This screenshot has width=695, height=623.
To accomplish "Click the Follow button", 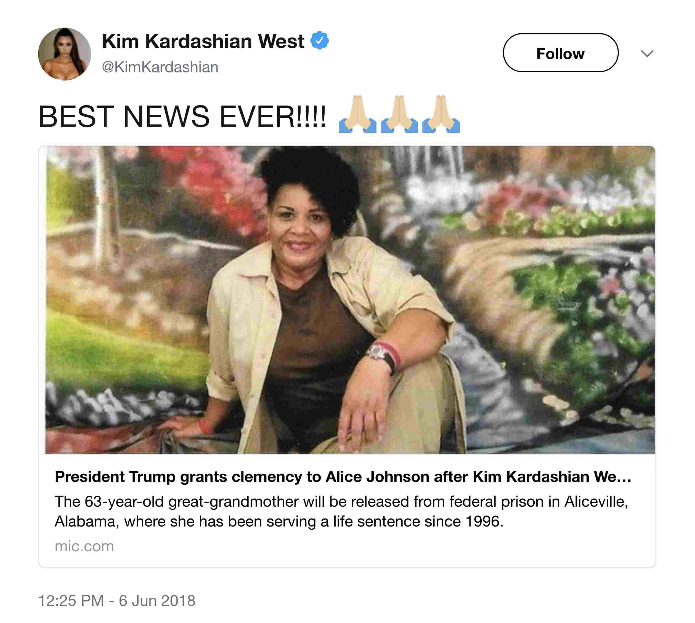I will [560, 53].
